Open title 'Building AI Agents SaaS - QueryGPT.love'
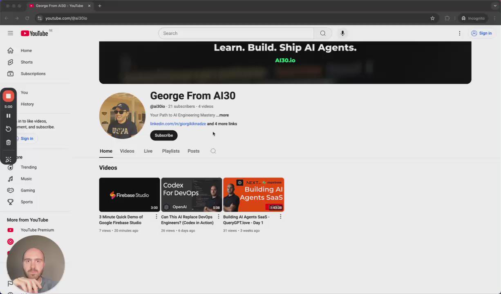The height and width of the screenshot is (294, 501). pos(246,220)
